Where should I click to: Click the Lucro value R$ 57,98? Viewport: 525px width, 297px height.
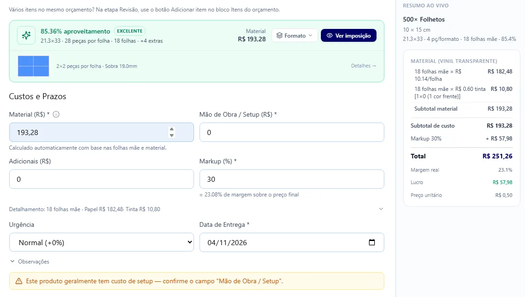click(x=502, y=182)
